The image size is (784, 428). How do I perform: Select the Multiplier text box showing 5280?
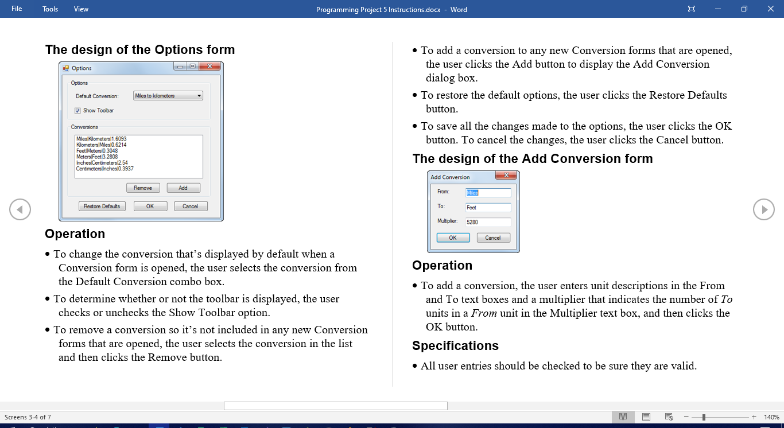coord(488,222)
